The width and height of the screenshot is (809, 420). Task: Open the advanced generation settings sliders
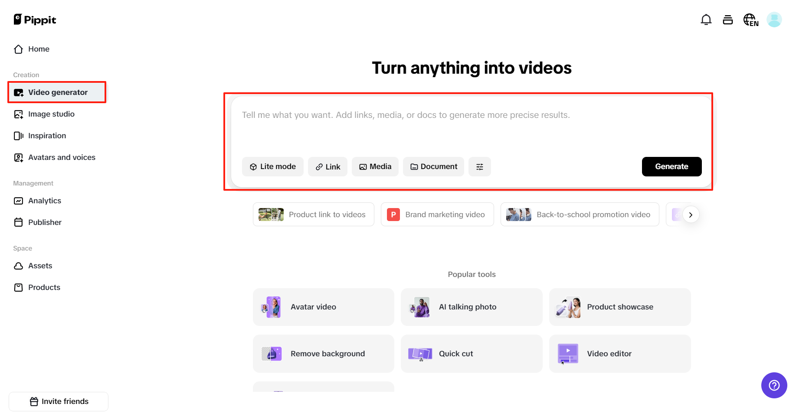tap(480, 166)
